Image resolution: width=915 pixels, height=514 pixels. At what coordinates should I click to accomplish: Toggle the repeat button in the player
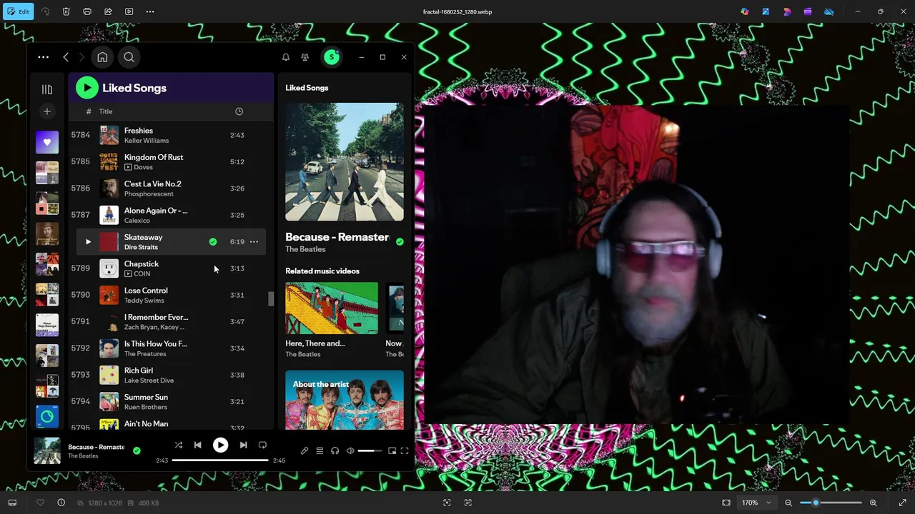pyautogui.click(x=262, y=445)
